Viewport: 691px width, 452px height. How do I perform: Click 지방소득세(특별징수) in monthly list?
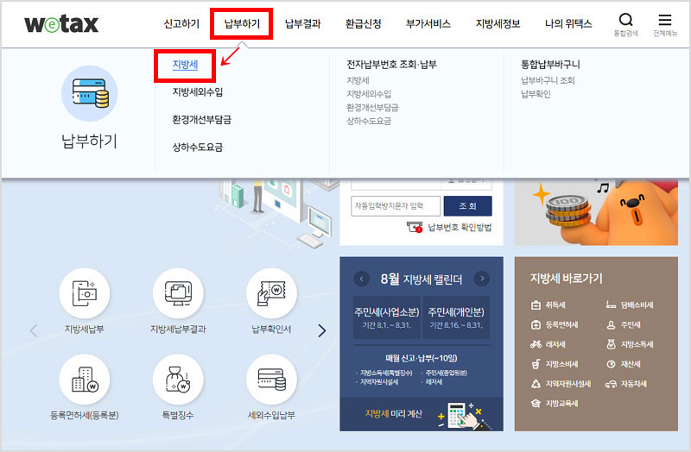click(x=386, y=373)
